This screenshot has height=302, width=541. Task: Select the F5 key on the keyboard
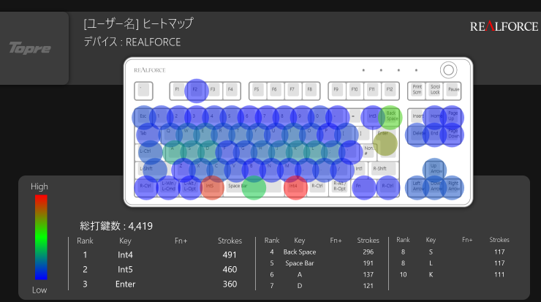point(257,91)
